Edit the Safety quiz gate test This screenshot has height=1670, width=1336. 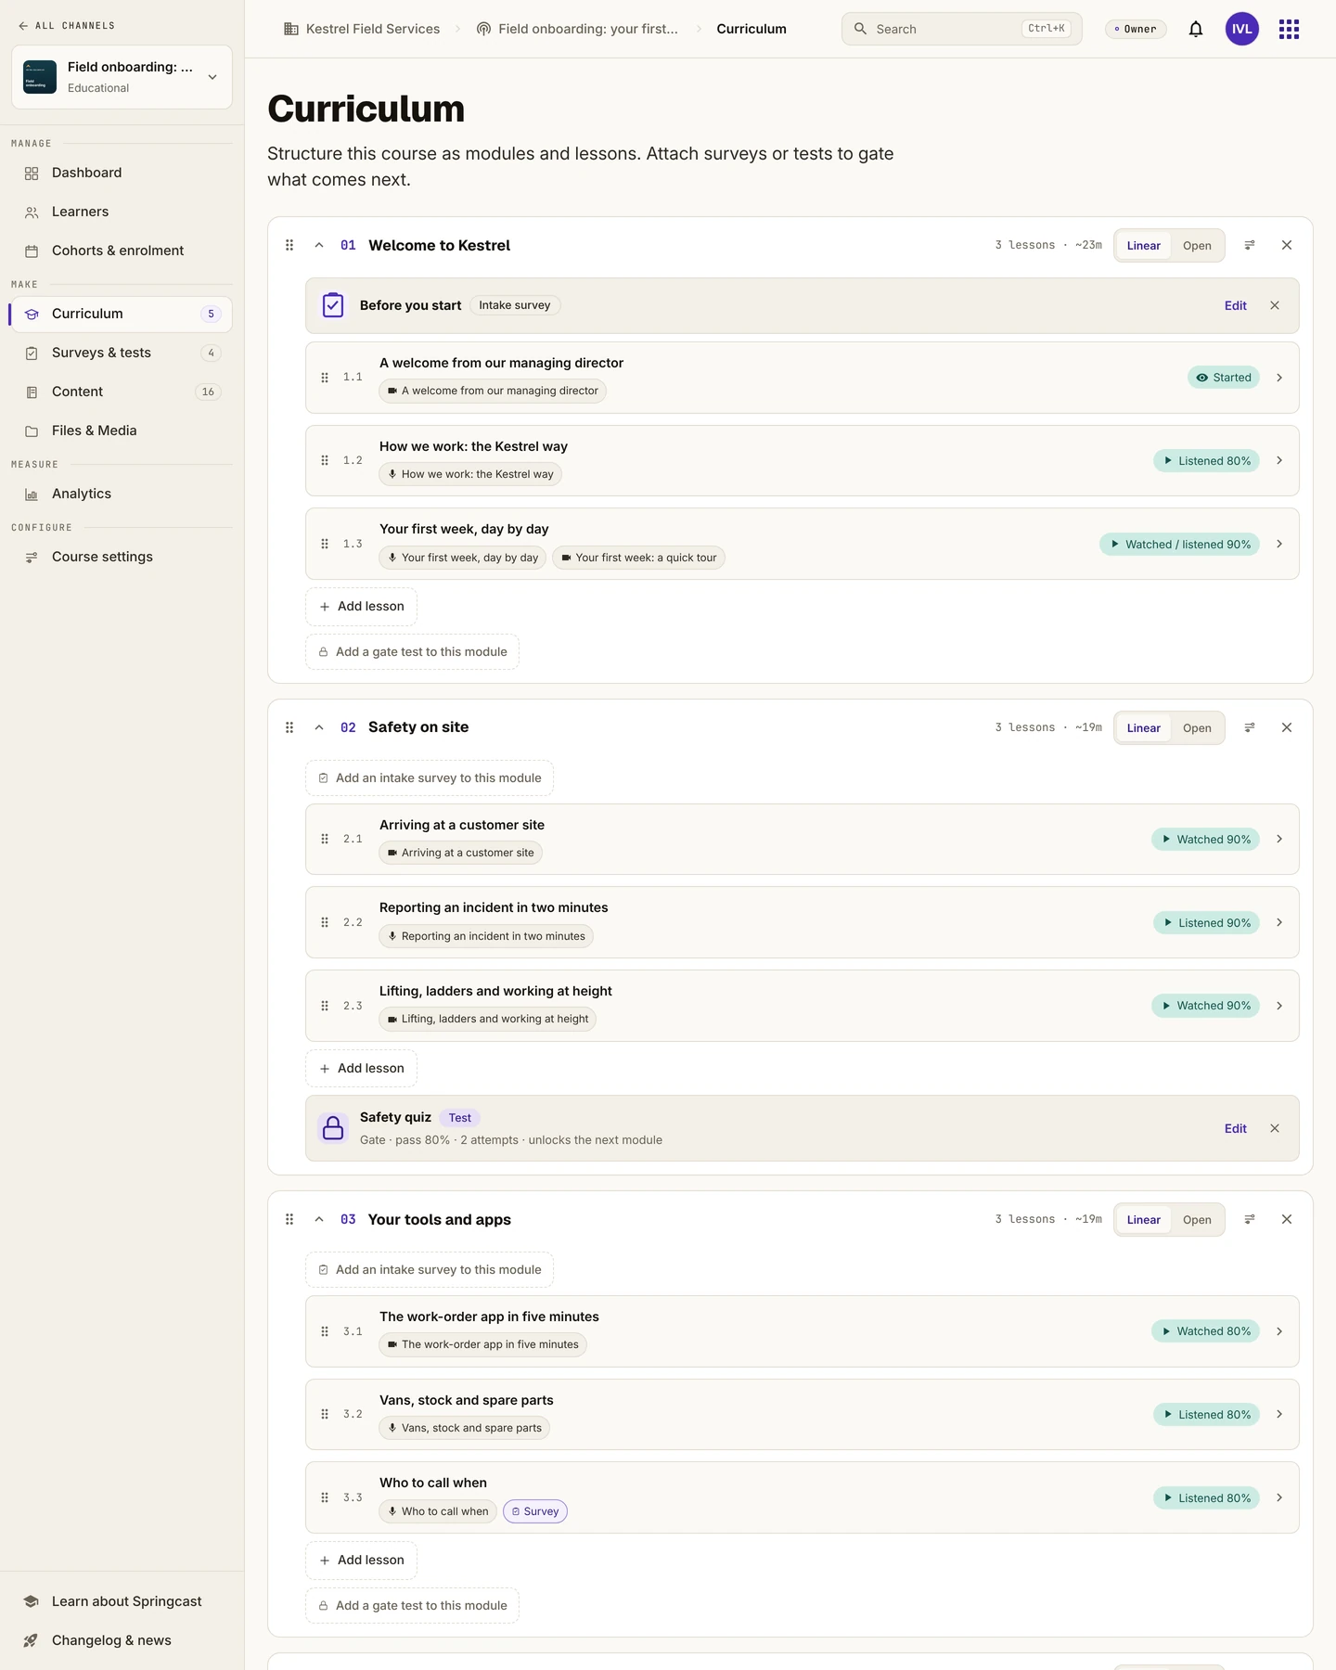[1235, 1128]
